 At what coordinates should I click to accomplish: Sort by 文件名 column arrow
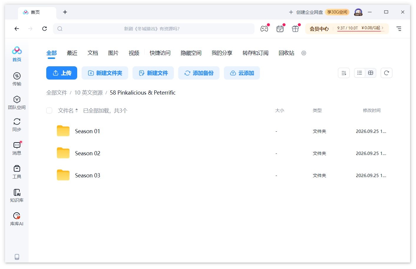(x=77, y=110)
